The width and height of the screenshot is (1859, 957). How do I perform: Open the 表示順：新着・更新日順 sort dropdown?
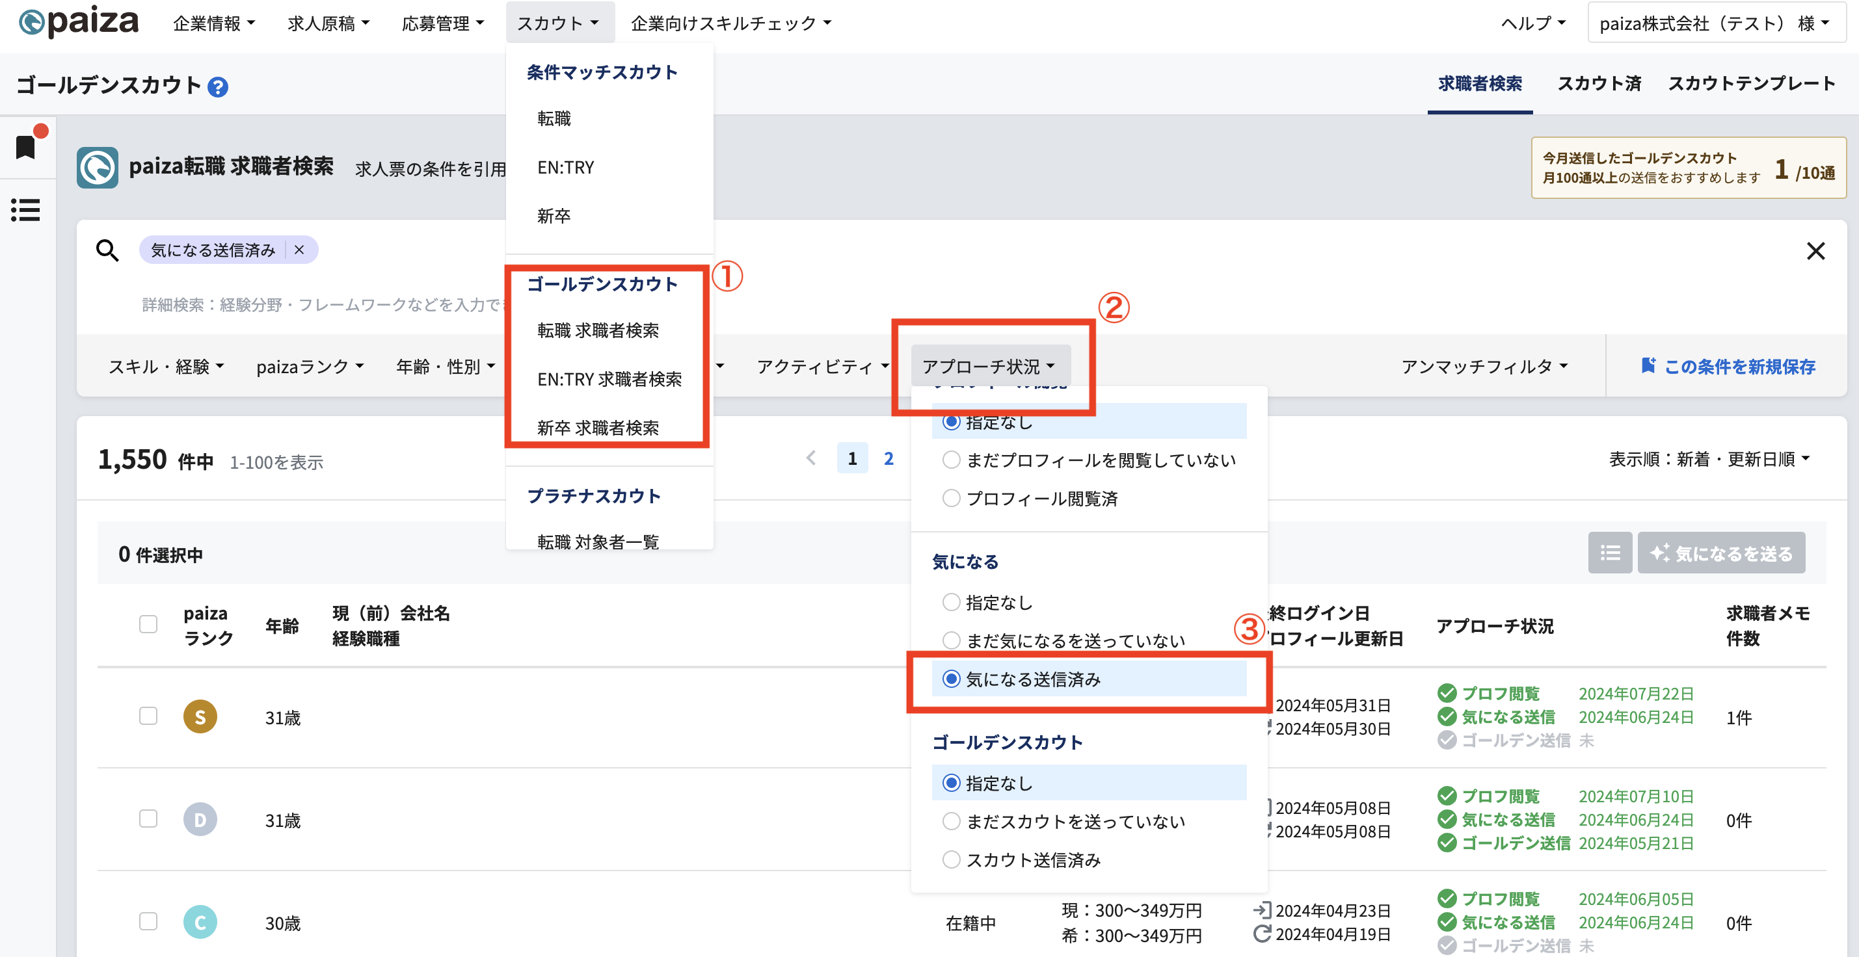tap(1709, 458)
